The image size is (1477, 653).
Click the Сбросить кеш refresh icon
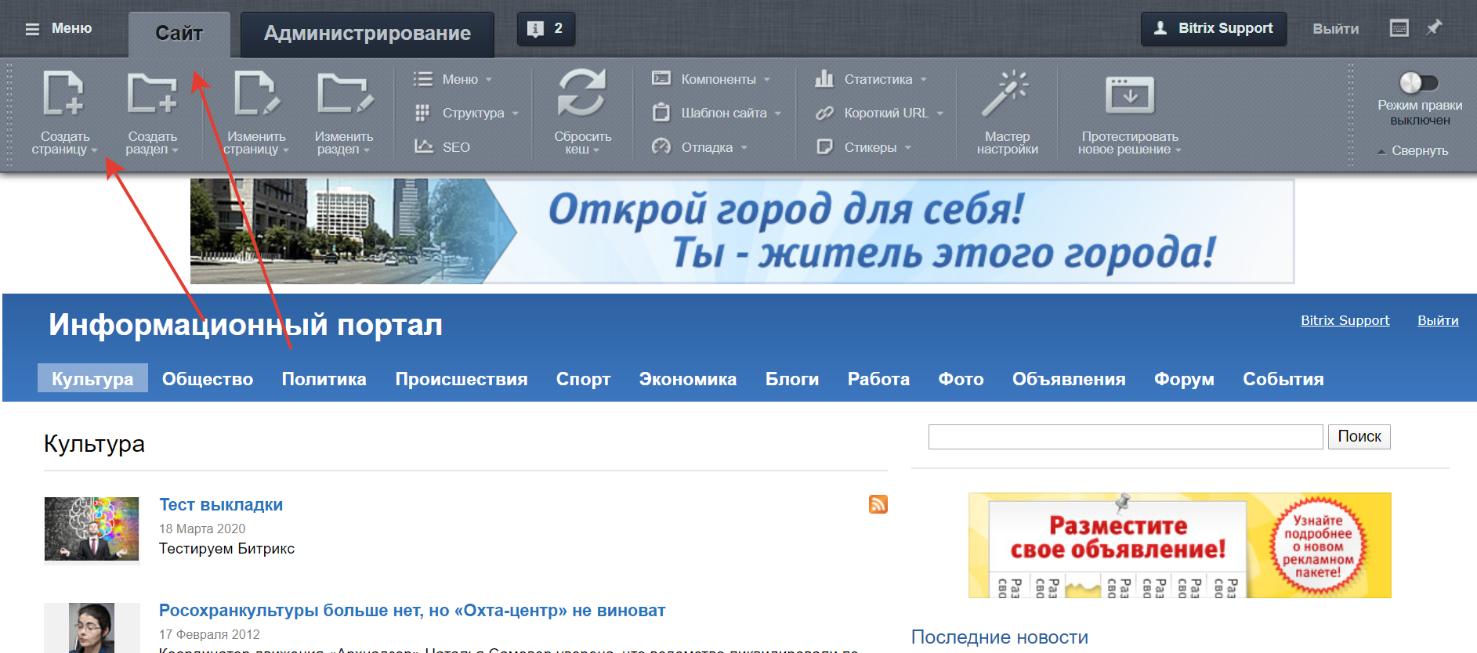pos(581,92)
